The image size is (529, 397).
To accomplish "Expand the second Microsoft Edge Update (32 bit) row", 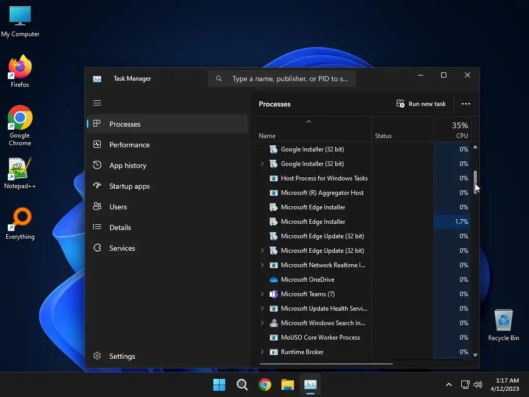I will [x=262, y=251].
